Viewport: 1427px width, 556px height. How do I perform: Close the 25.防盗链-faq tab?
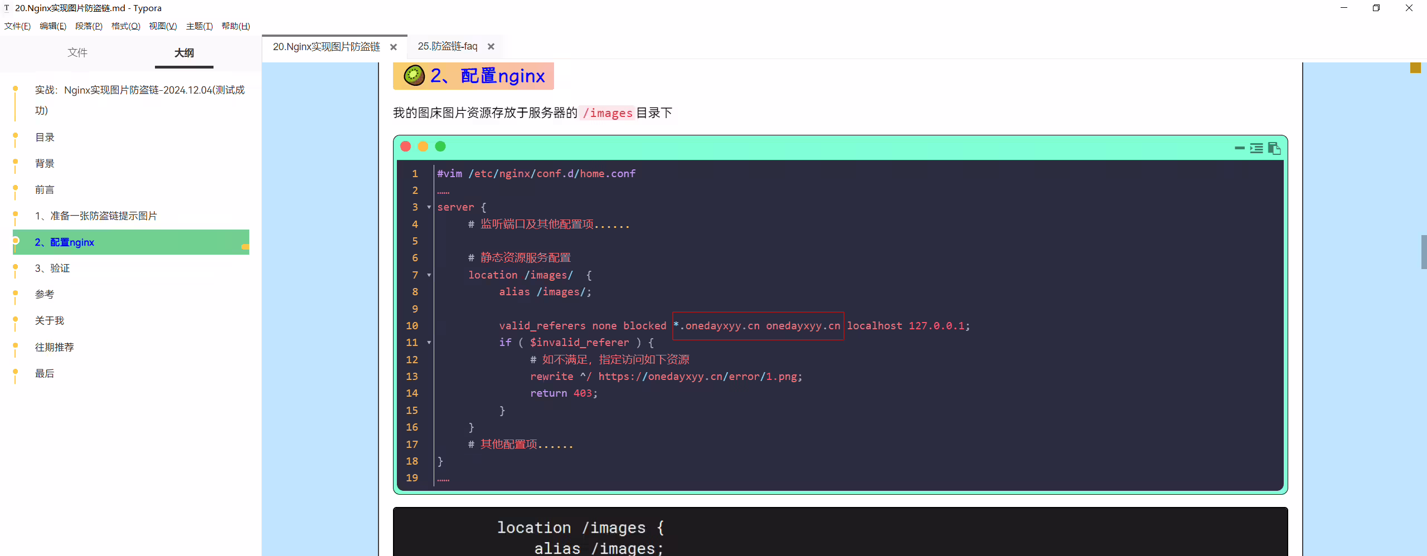click(x=491, y=47)
